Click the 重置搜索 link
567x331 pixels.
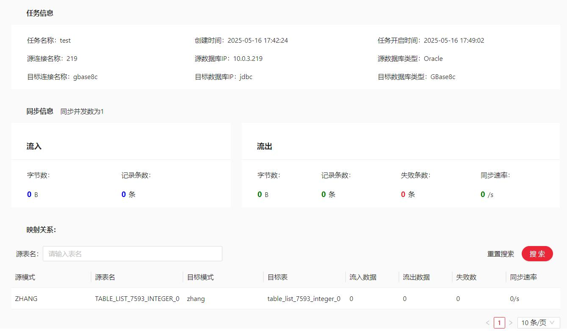tap(501, 254)
